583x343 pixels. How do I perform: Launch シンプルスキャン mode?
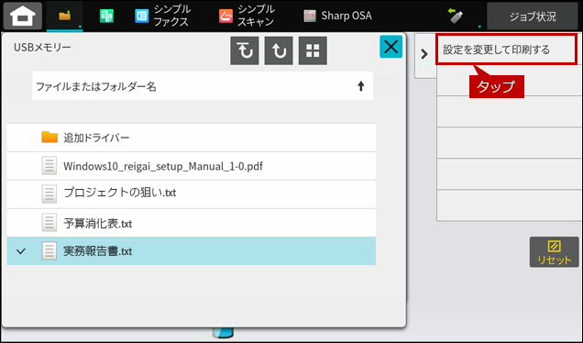click(x=247, y=16)
